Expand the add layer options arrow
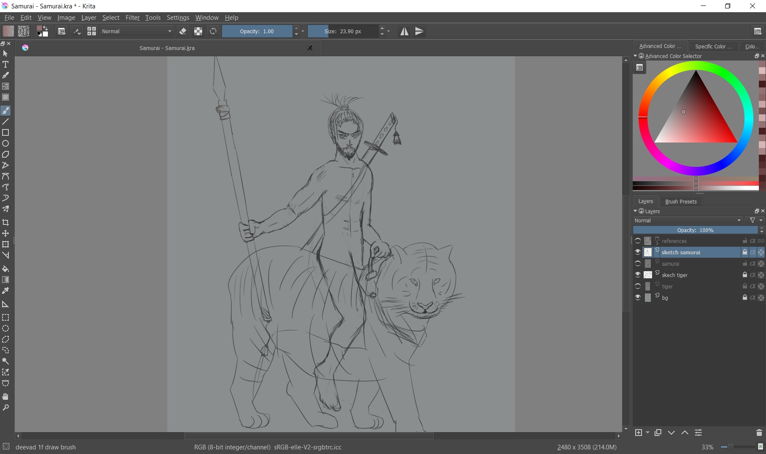The height and width of the screenshot is (454, 766). coord(647,433)
